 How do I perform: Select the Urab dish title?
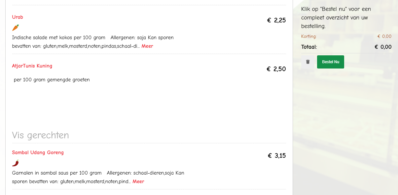[x=18, y=17]
